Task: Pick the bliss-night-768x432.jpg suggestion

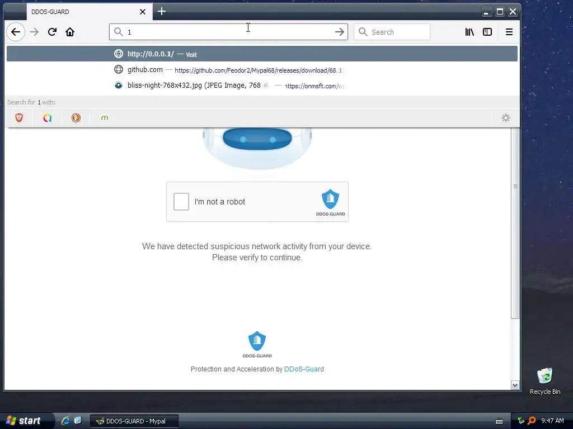Action: pyautogui.click(x=262, y=85)
